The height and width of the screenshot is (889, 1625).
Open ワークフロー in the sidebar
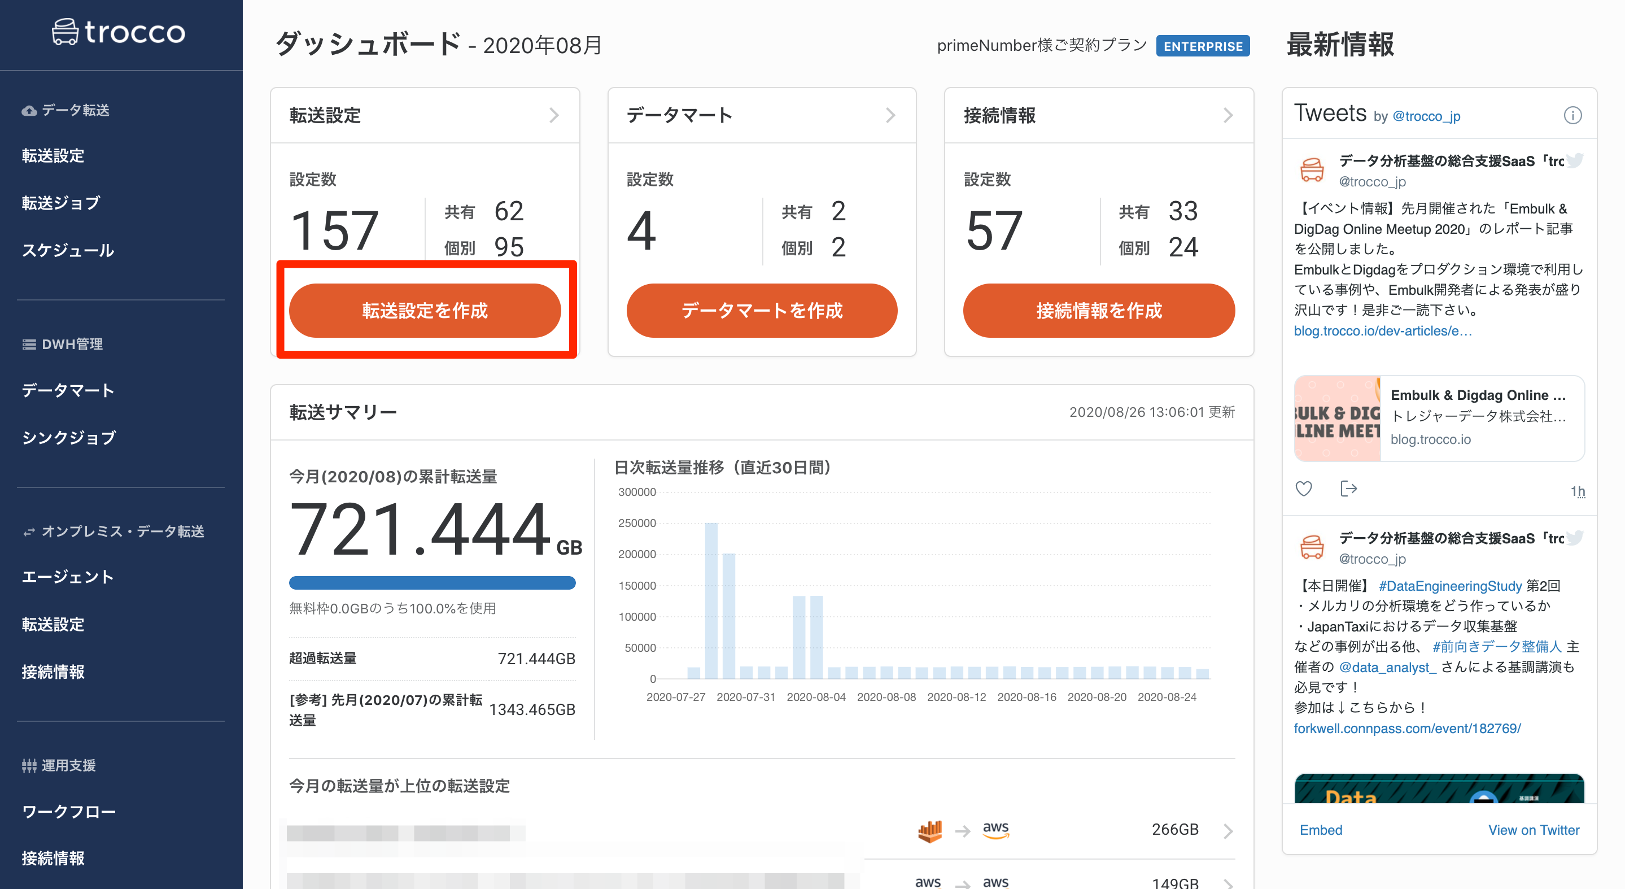[69, 812]
